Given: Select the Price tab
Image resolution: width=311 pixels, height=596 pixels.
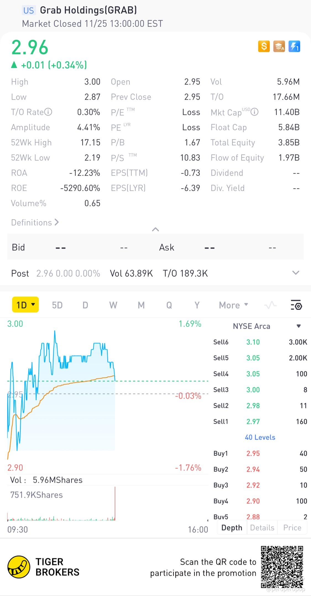Looking at the screenshot, I should tap(292, 528).
